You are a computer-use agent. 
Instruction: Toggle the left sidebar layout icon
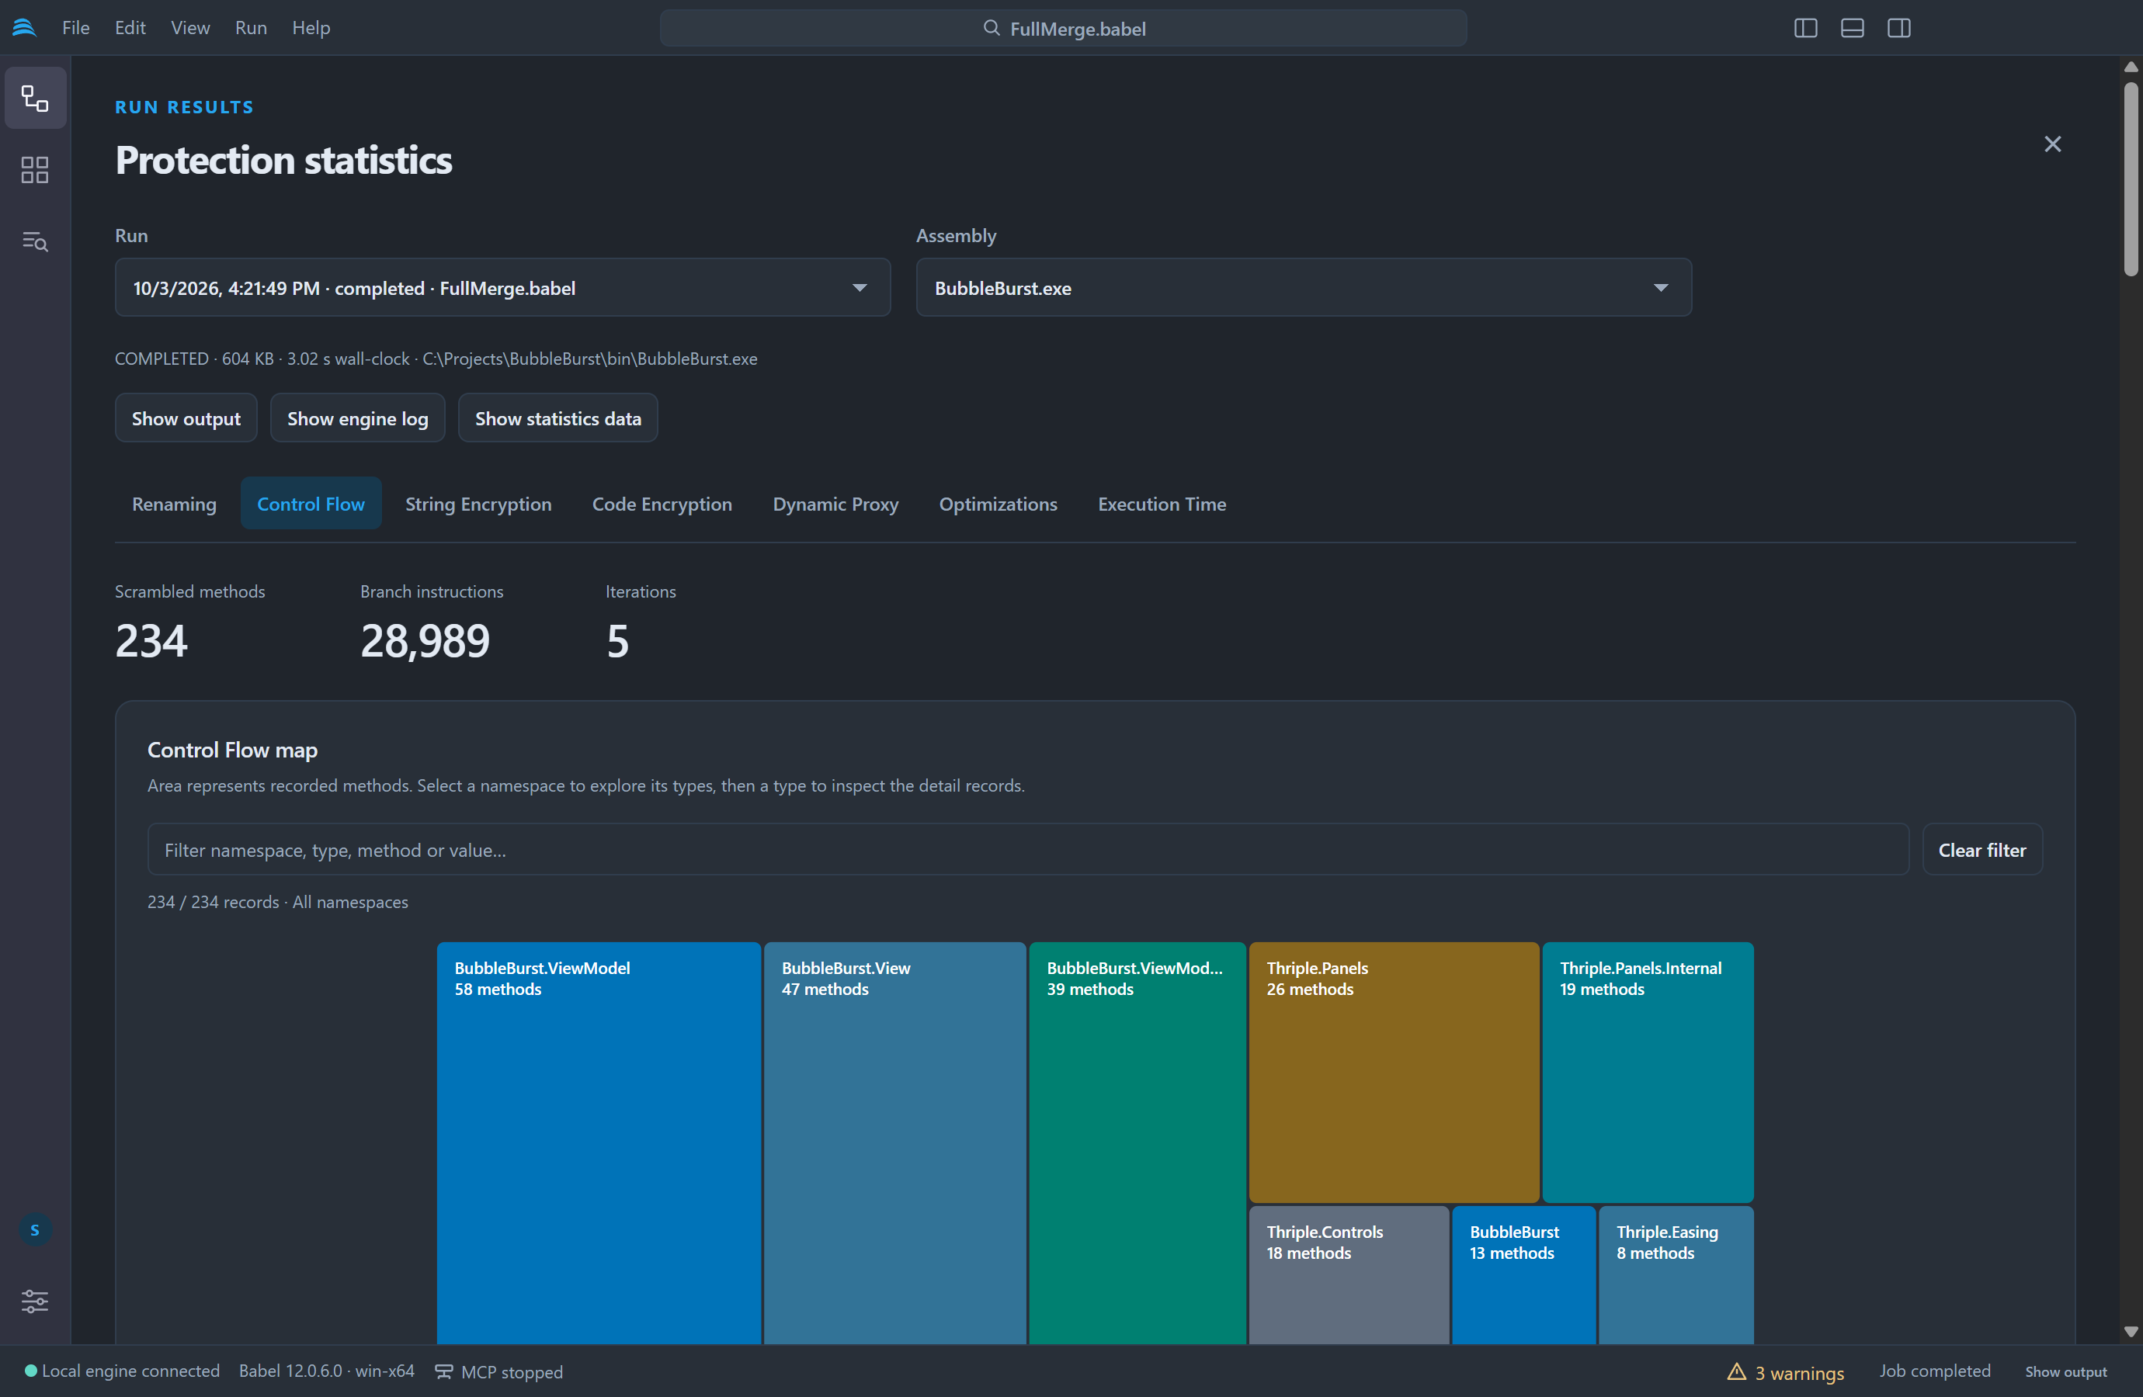tap(1805, 28)
